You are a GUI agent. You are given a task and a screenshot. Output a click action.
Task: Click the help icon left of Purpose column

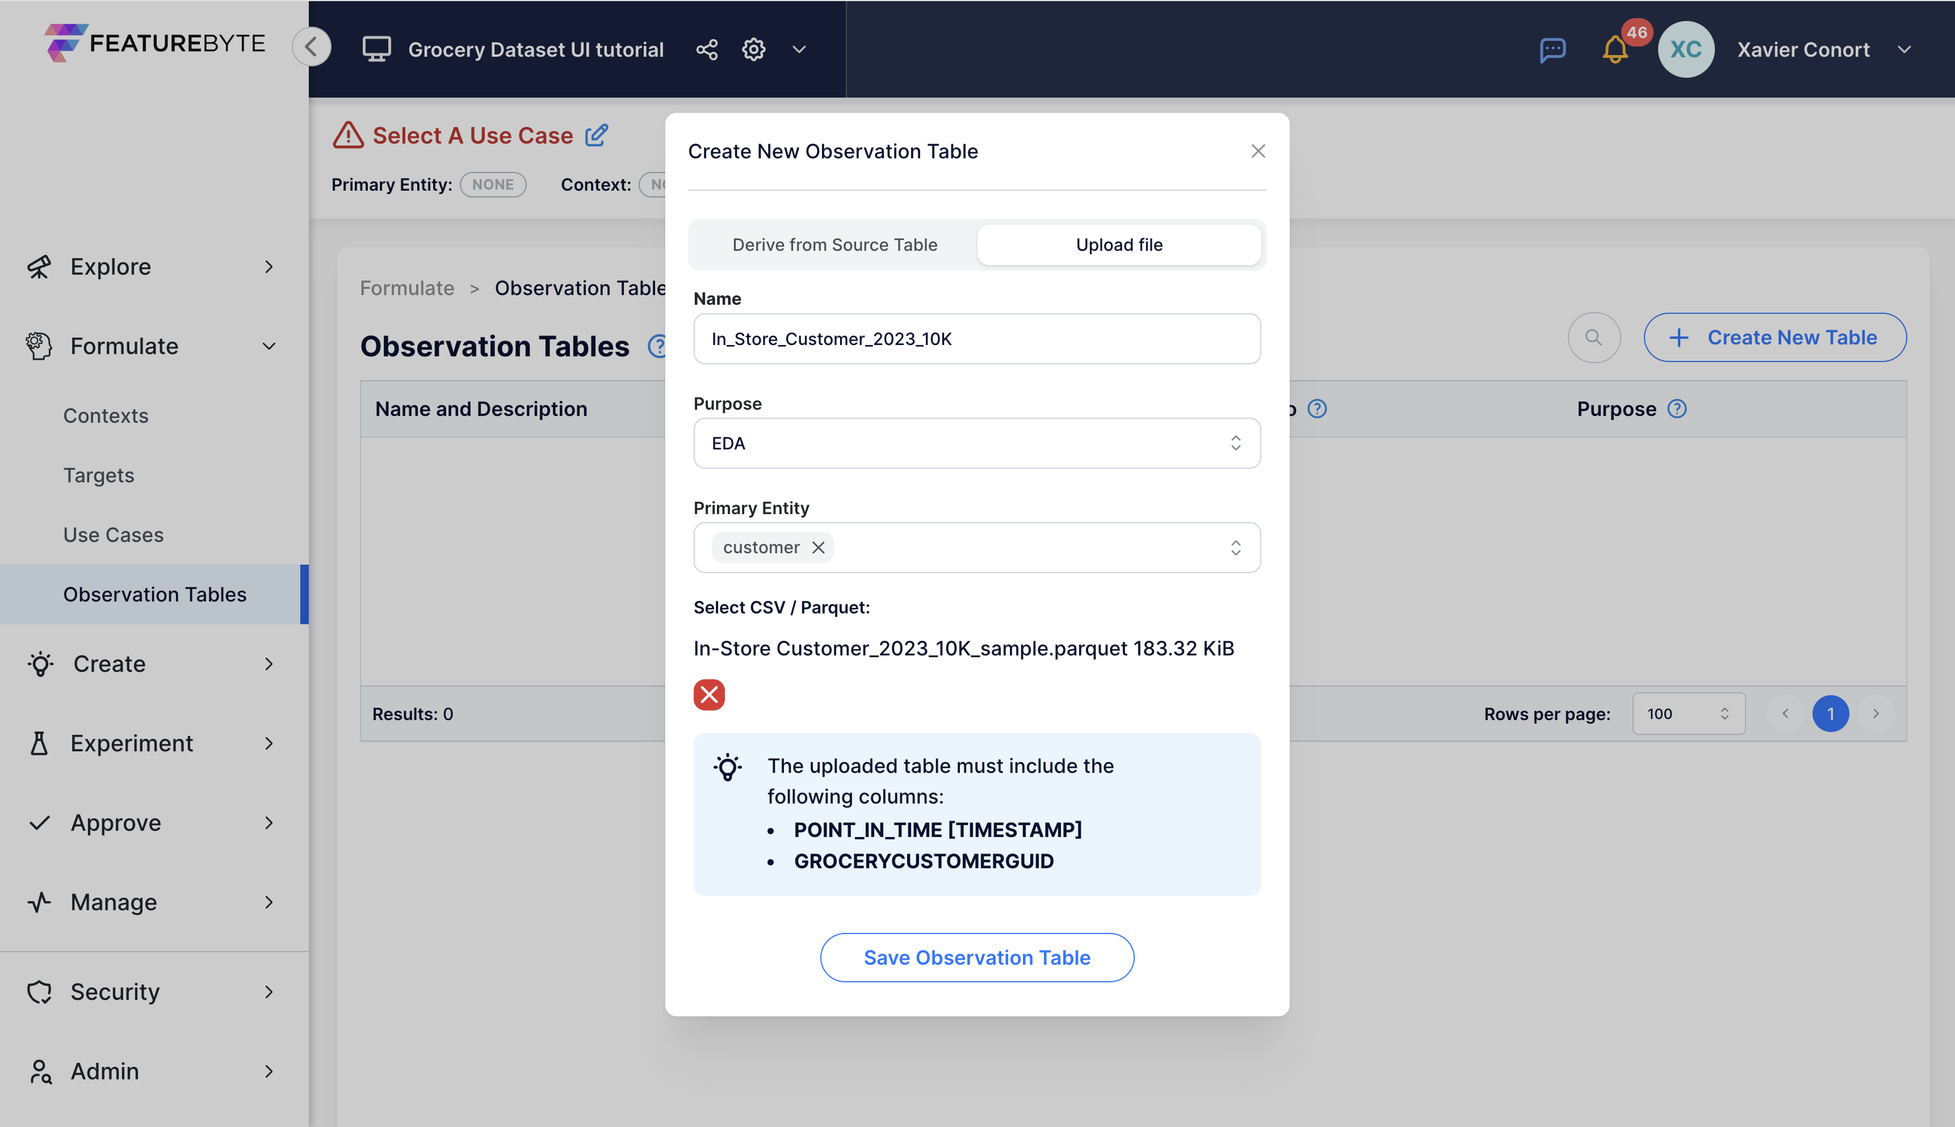[x=1317, y=409]
